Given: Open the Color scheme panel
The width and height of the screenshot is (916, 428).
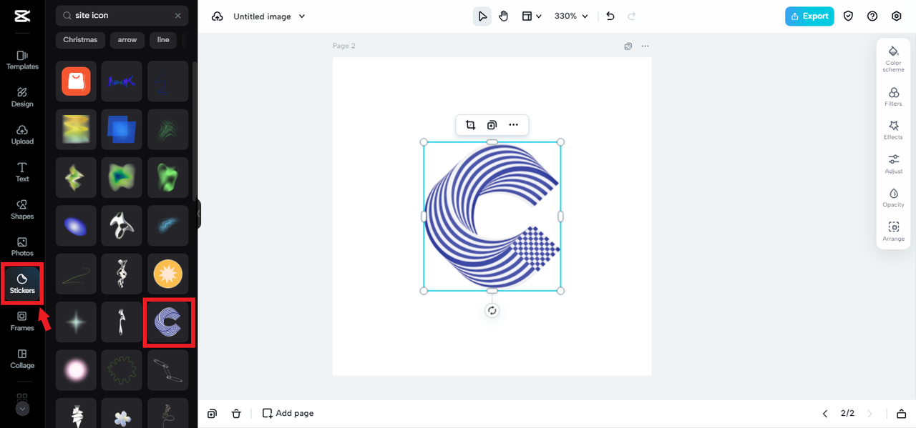Looking at the screenshot, I should 893,59.
